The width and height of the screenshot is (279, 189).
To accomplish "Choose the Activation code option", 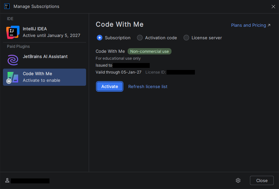I will 140,38.
